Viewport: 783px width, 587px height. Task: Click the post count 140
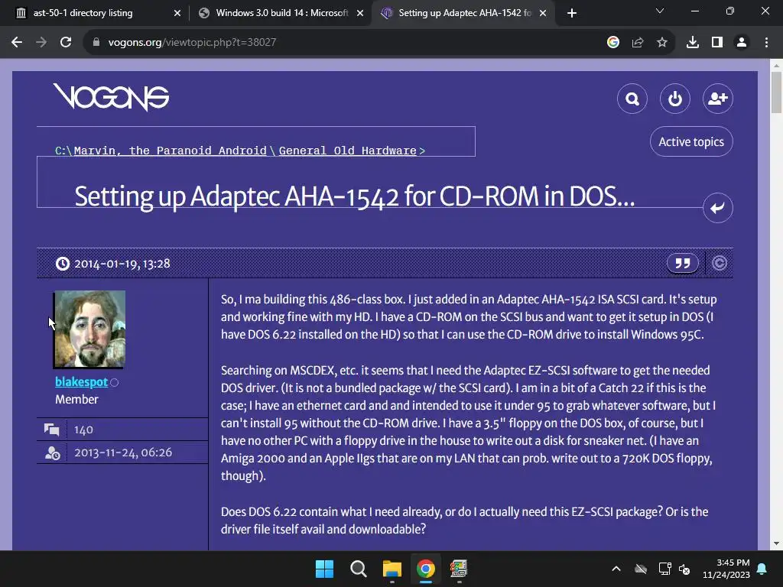tap(83, 430)
